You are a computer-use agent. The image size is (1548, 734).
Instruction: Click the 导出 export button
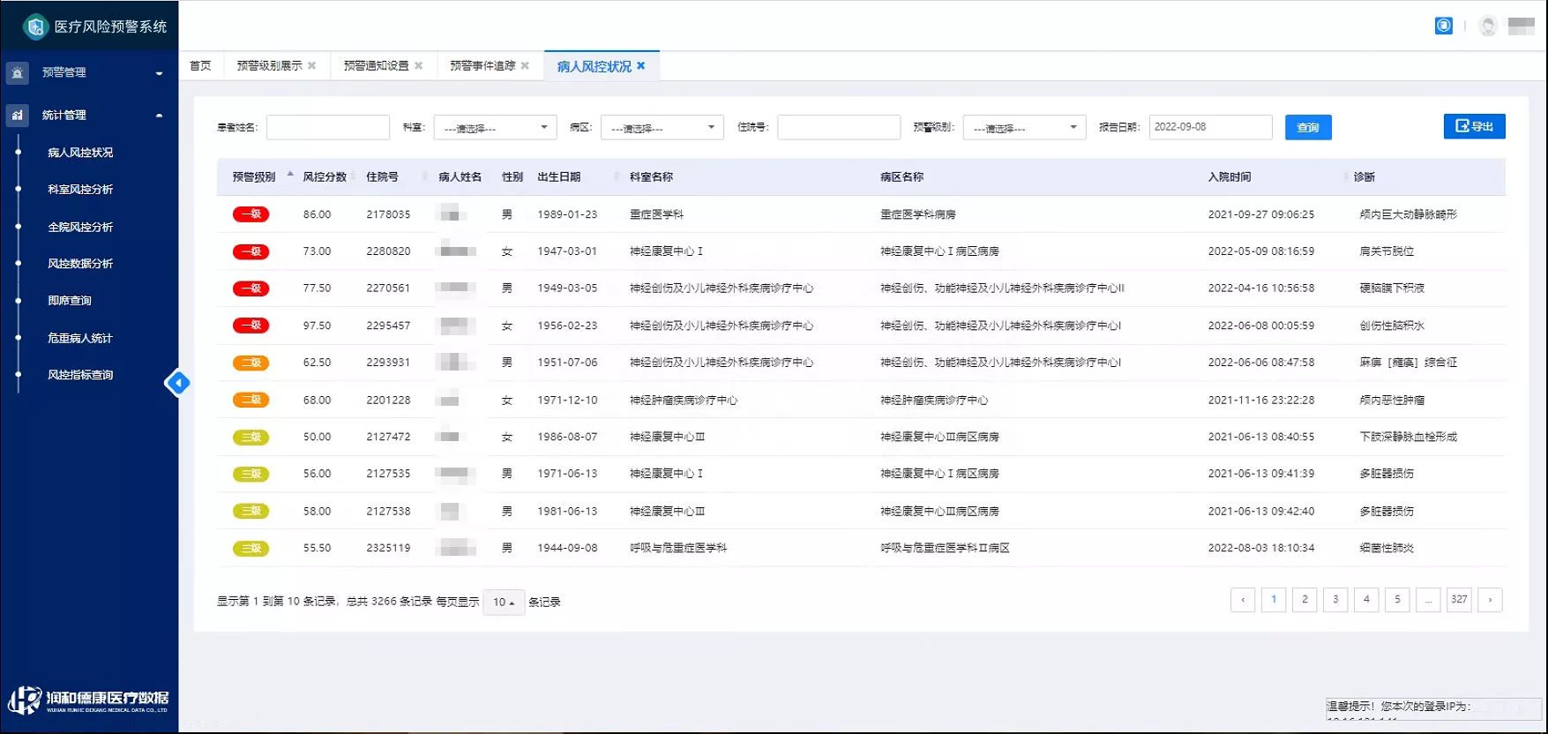(x=1474, y=126)
